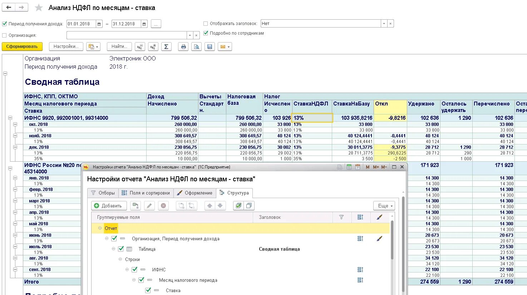
Task: Expand all groups icon in report toolbar
Action: (x=153, y=46)
